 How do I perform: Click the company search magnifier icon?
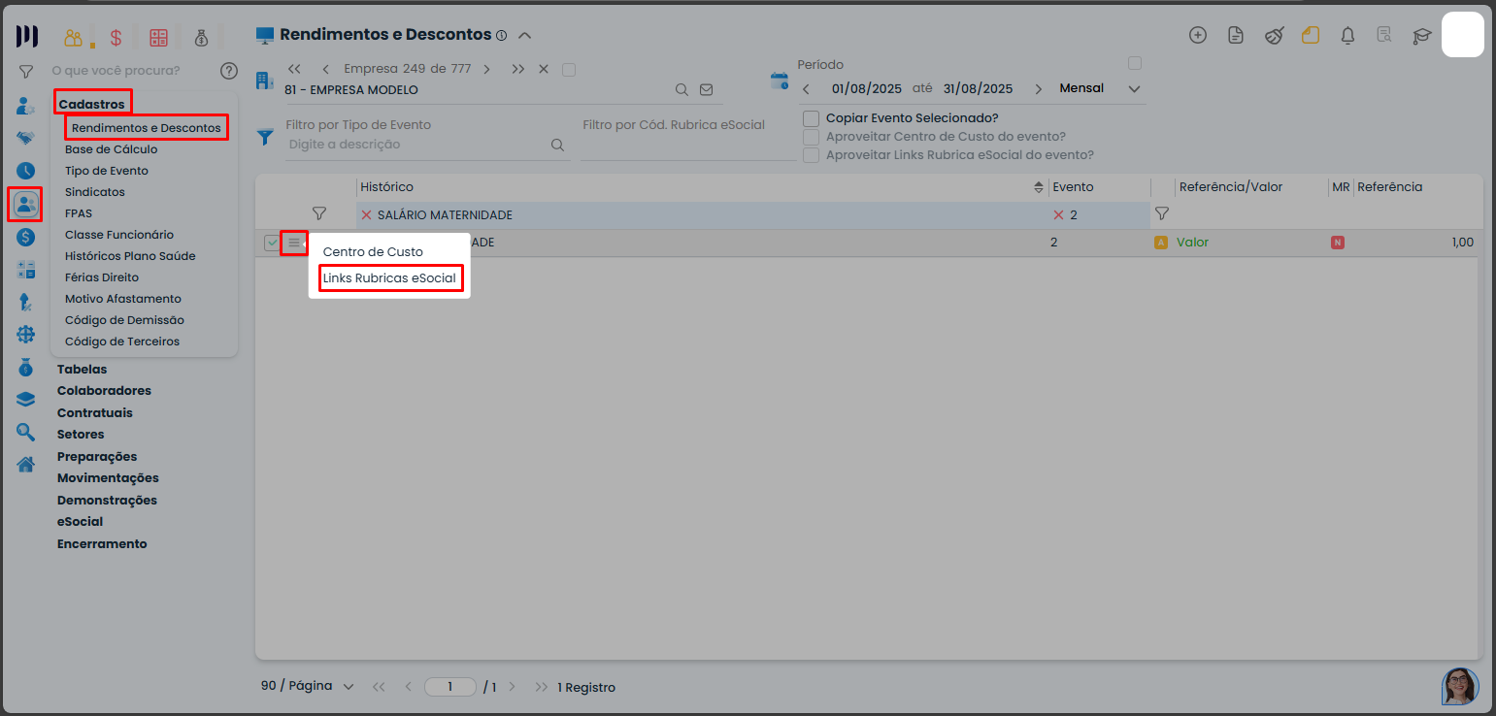682,89
